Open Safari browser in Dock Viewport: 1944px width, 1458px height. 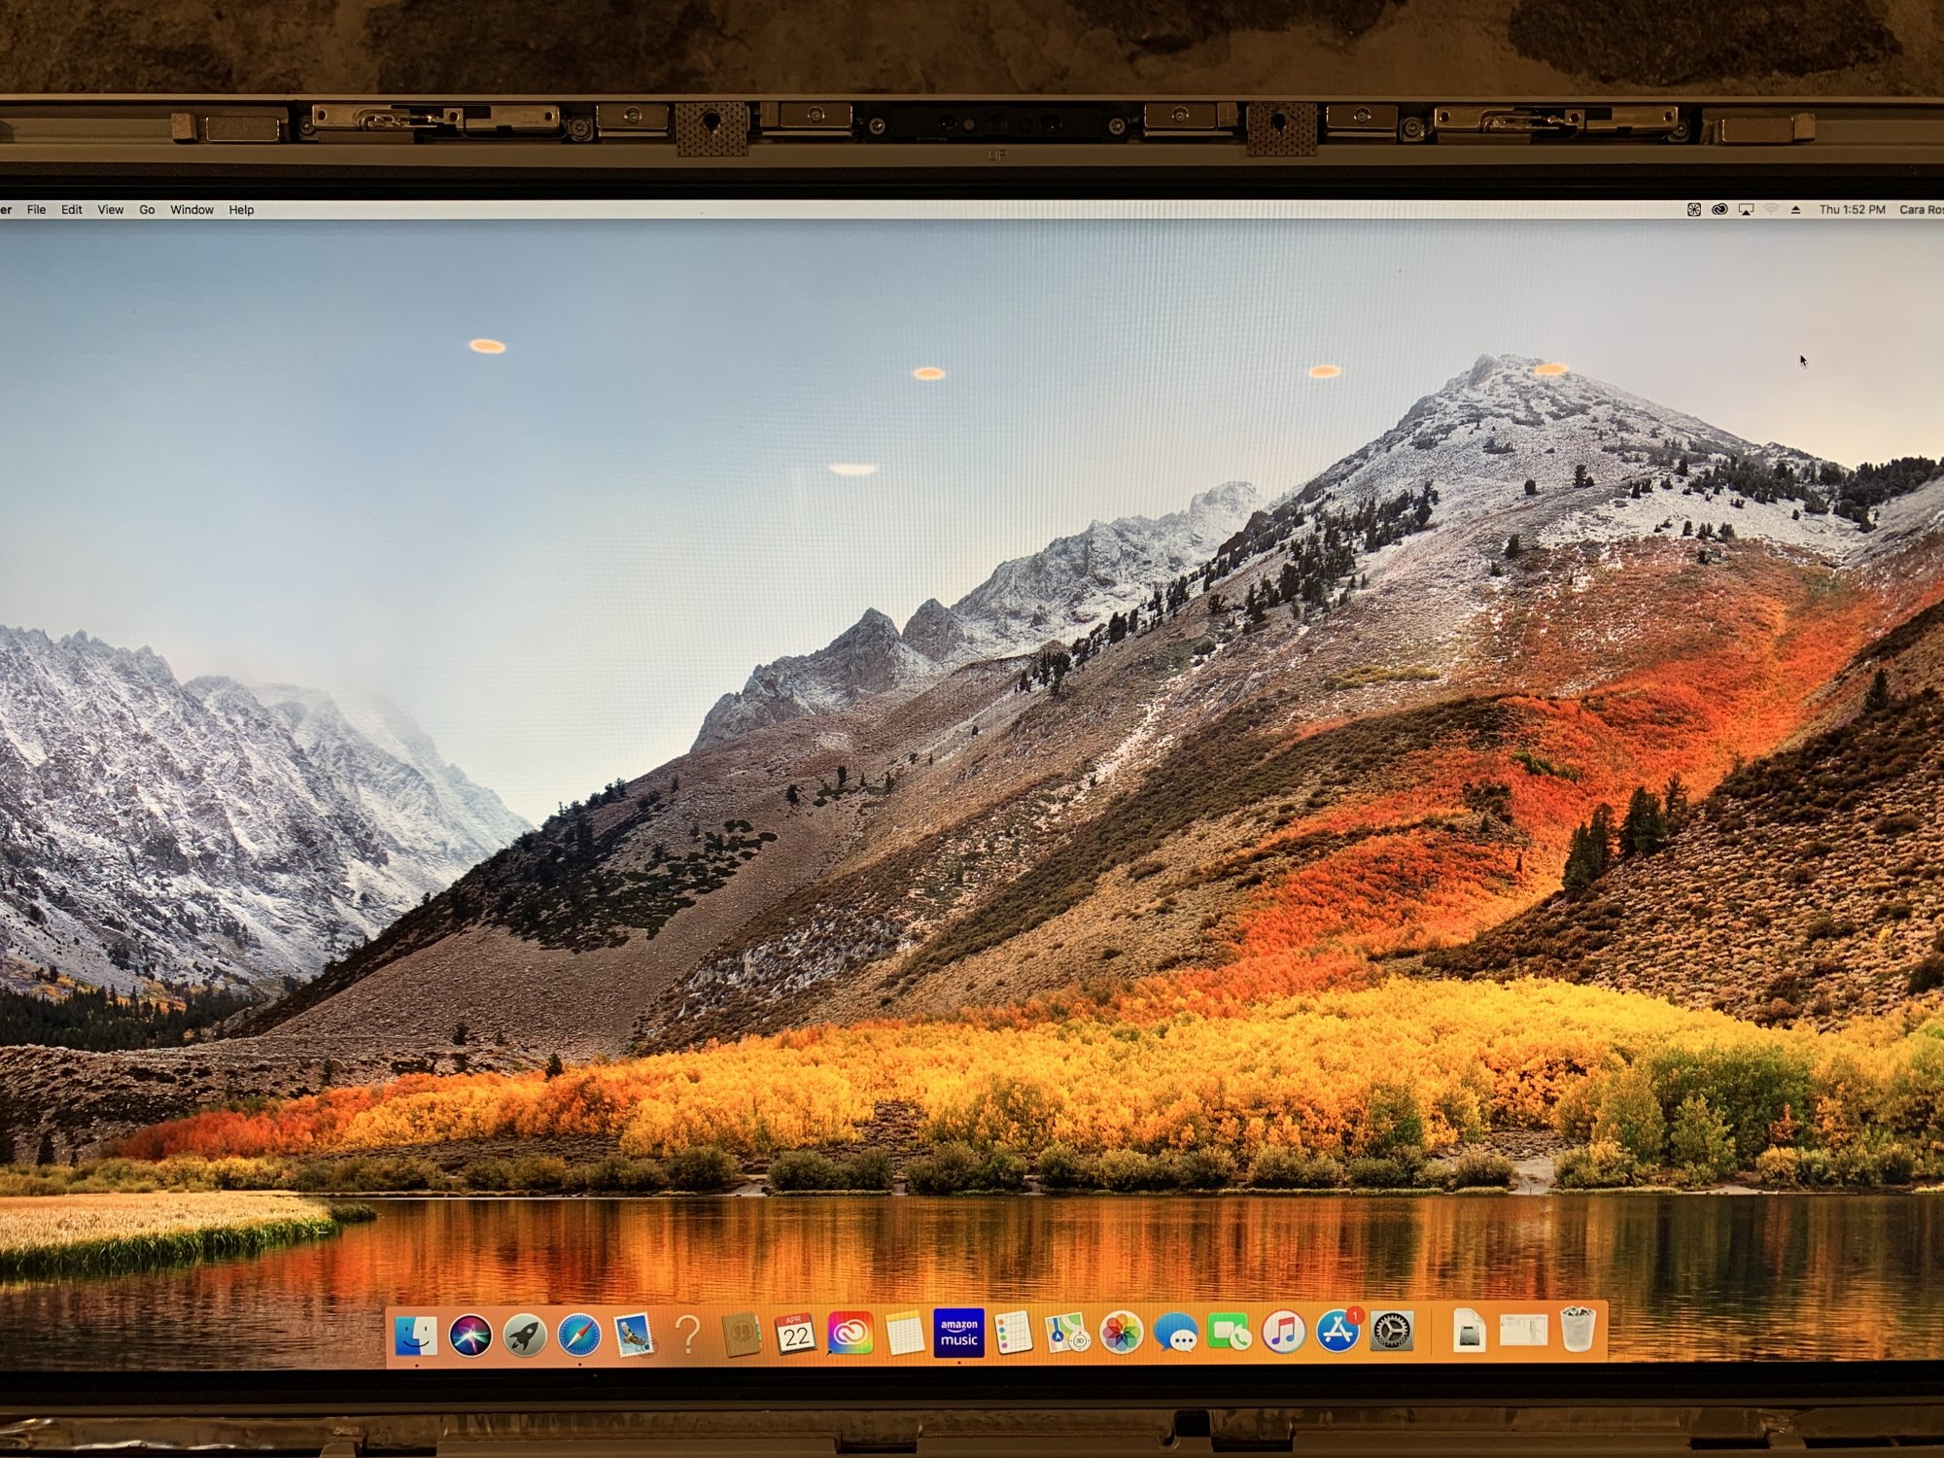(579, 1336)
